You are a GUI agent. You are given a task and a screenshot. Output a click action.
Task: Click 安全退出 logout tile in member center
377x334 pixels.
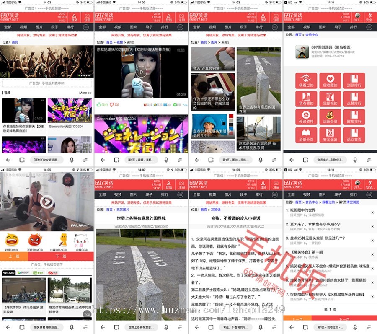(x=330, y=135)
